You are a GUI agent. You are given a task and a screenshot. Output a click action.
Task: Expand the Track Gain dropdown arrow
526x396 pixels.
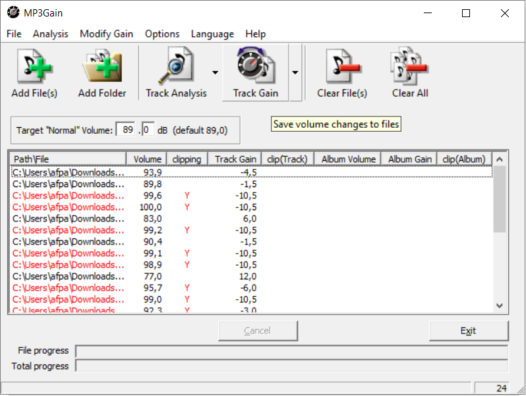pos(295,73)
